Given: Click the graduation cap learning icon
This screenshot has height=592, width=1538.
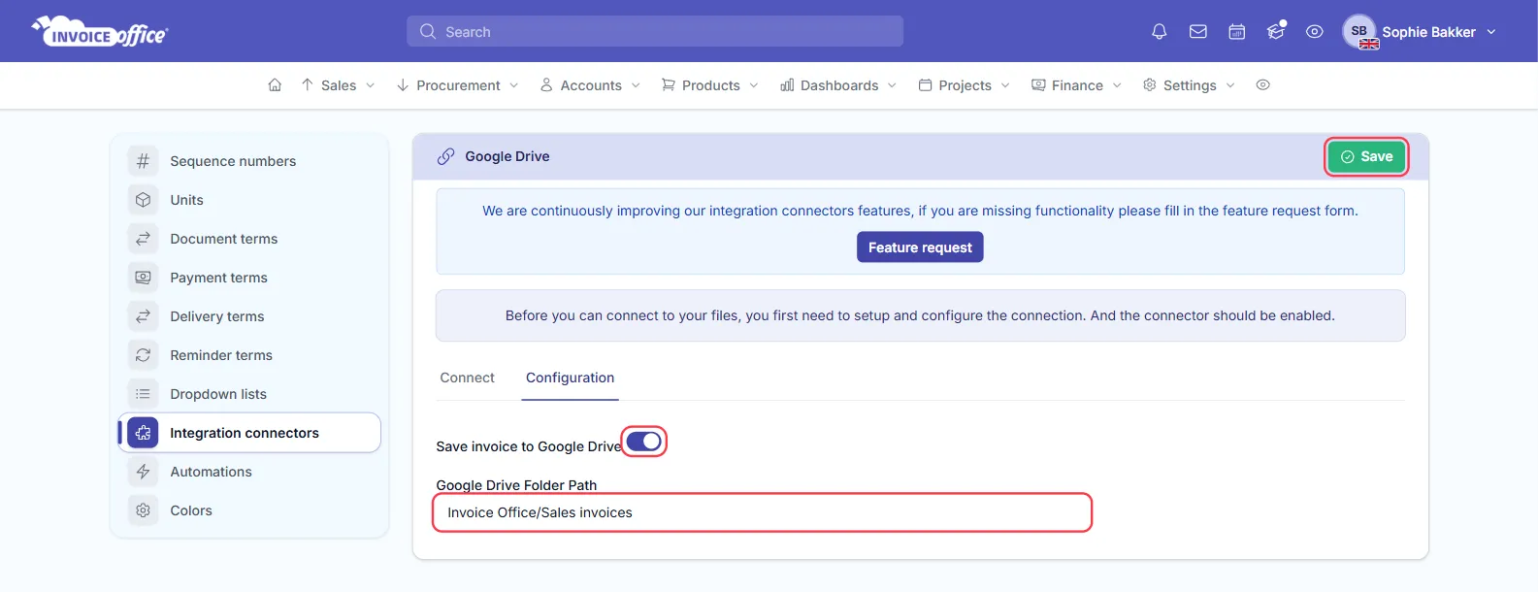Looking at the screenshot, I should (1275, 32).
